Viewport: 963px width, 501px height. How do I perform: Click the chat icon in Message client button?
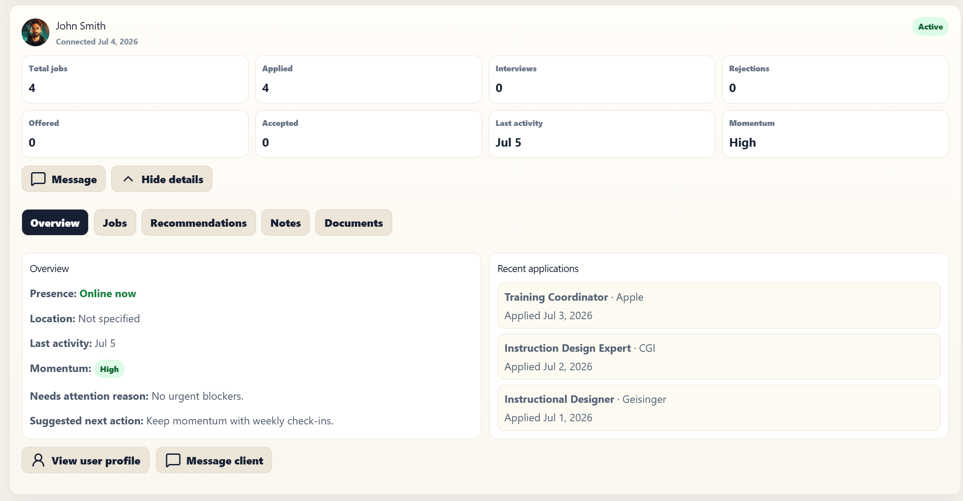(x=173, y=460)
